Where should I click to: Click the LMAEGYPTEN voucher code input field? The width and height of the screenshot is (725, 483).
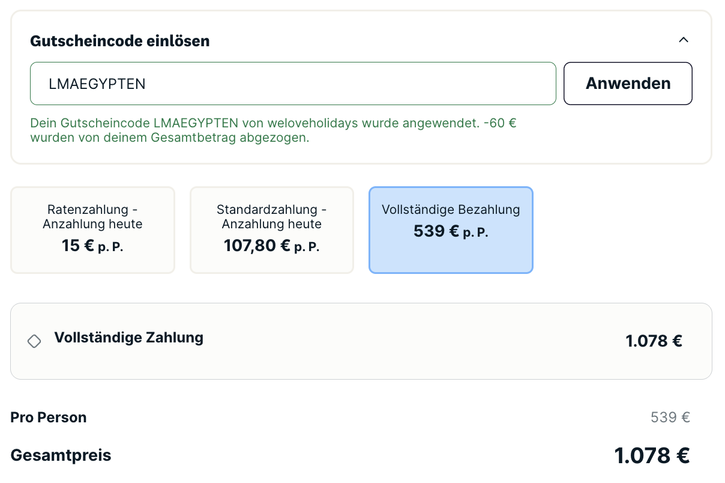click(x=293, y=84)
